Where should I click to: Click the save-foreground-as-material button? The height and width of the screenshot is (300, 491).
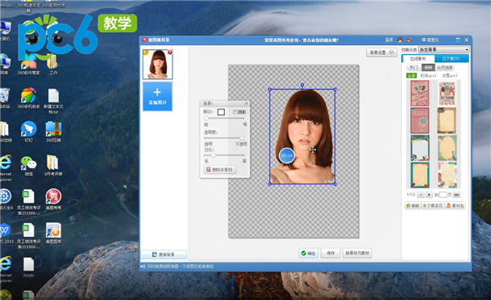coord(358,253)
